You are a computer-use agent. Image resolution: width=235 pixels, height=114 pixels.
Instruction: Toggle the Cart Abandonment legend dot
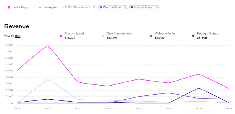point(103,36)
